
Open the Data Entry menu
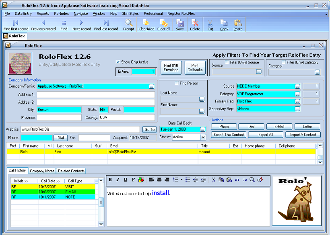coord(23,14)
